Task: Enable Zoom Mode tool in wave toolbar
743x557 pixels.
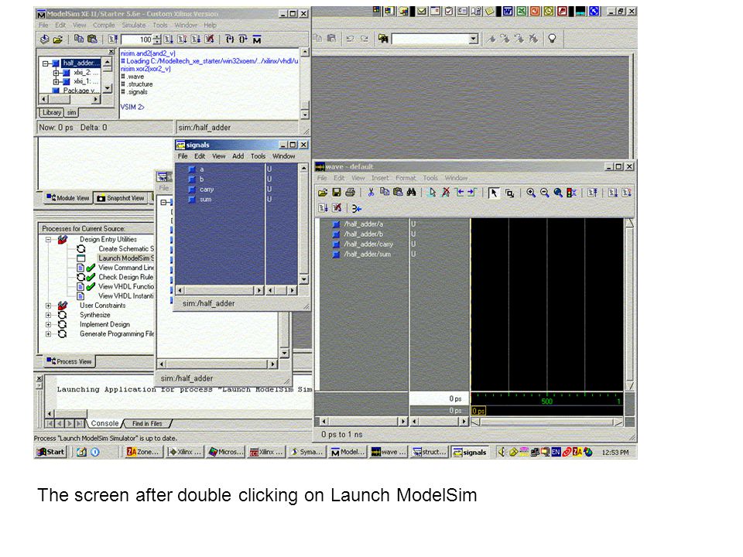Action: coord(509,193)
